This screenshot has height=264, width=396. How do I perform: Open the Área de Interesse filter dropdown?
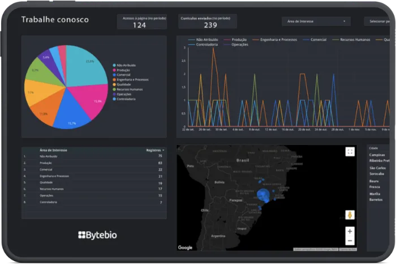[x=316, y=22]
